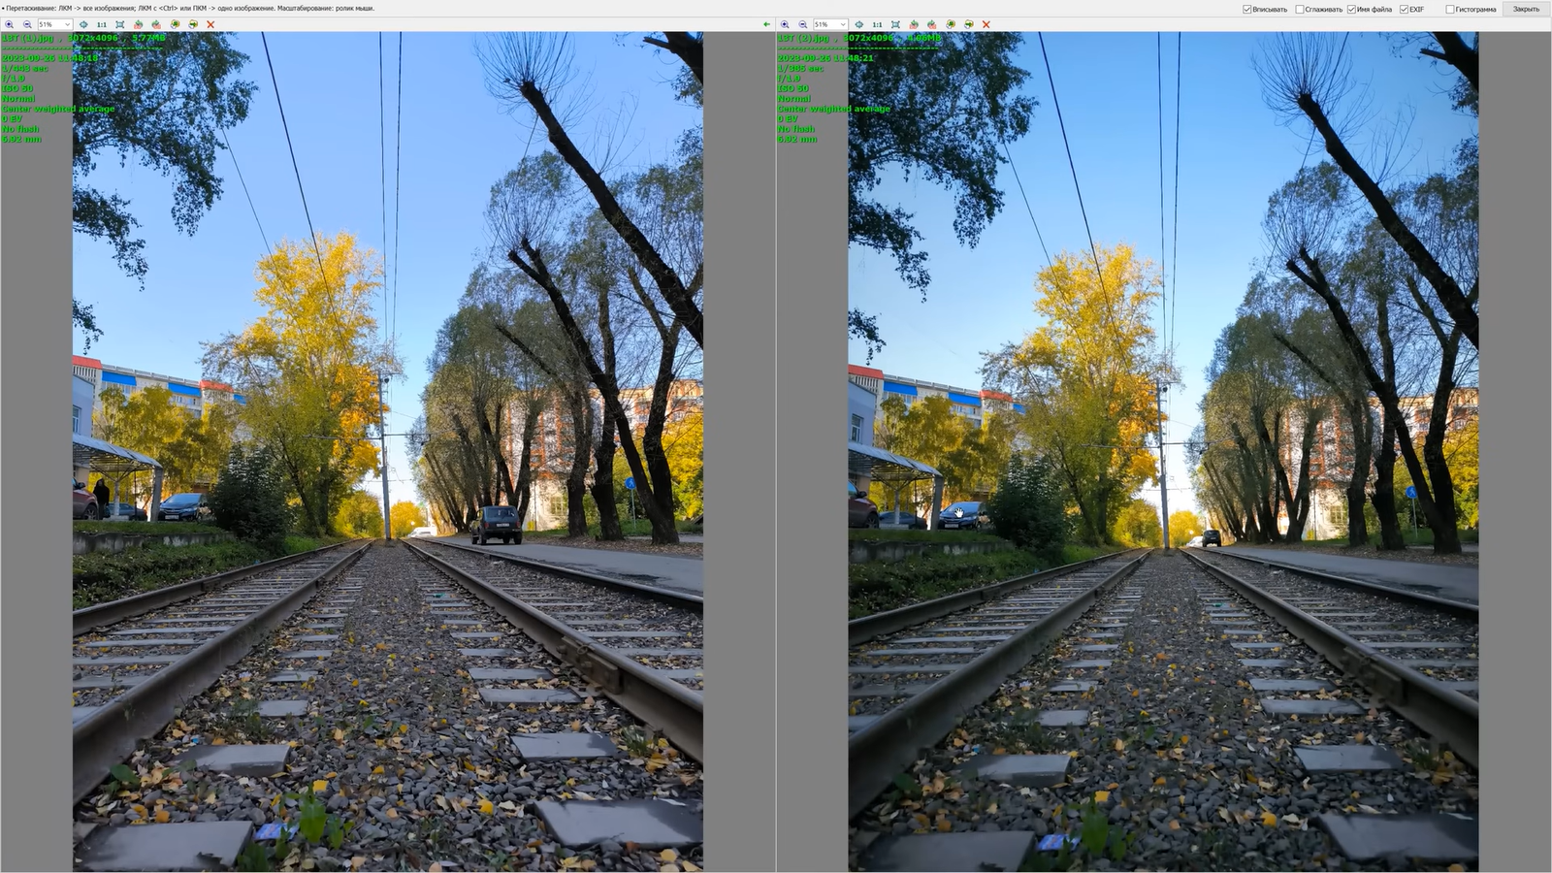Image resolution: width=1552 pixels, height=873 pixels.
Task: Load the next image in the left pane
Action: click(x=193, y=24)
